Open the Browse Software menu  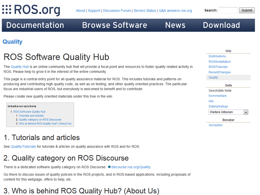pyautogui.click(x=115, y=25)
